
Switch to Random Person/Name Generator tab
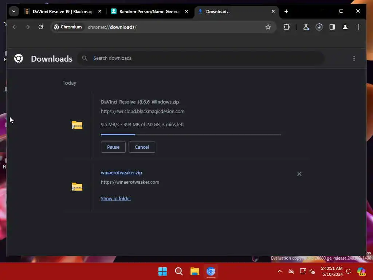point(146,11)
